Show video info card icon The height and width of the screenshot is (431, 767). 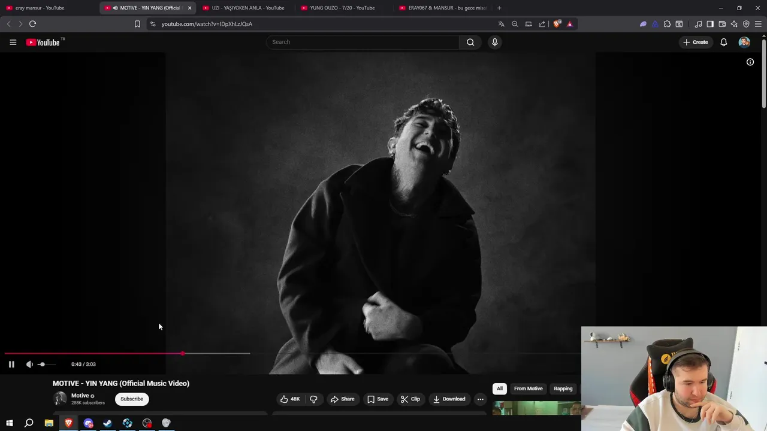[x=750, y=62]
